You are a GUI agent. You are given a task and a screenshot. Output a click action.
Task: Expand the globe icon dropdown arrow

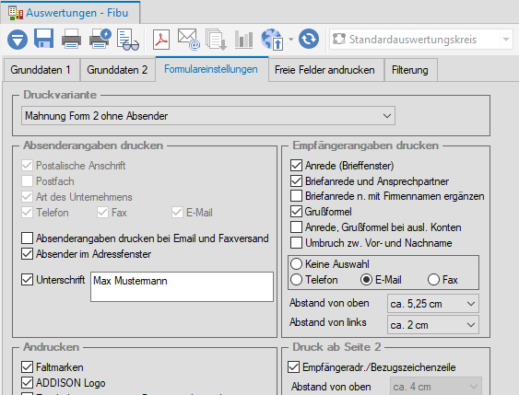(290, 40)
